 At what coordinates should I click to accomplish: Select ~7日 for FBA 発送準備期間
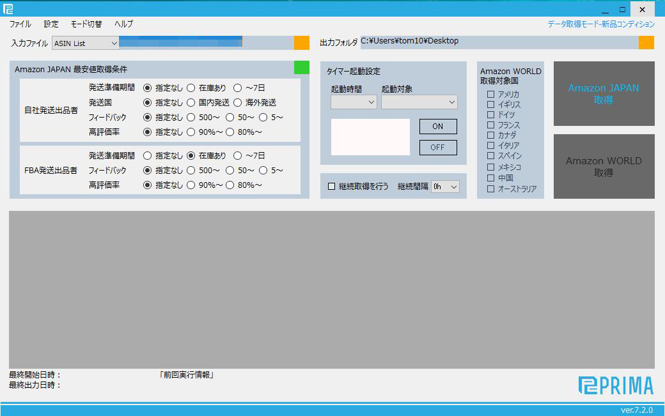pos(237,155)
